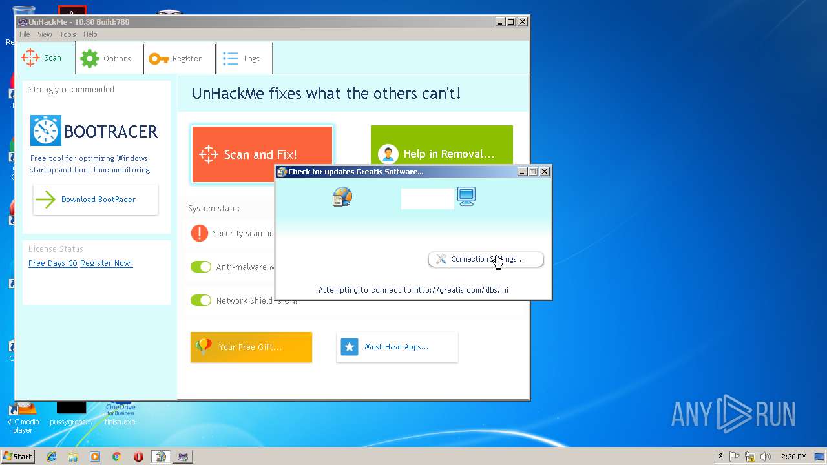Click the Scan and Fix! button
This screenshot has height=465, width=827.
[262, 154]
